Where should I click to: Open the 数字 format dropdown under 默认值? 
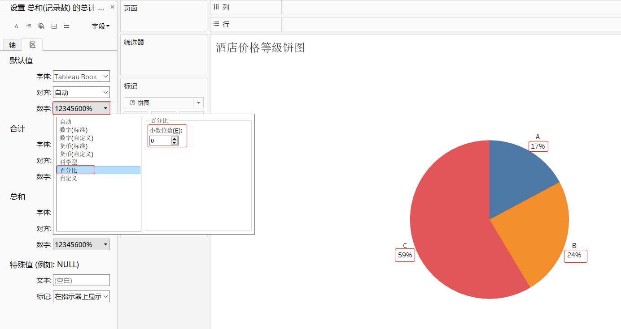[81, 108]
